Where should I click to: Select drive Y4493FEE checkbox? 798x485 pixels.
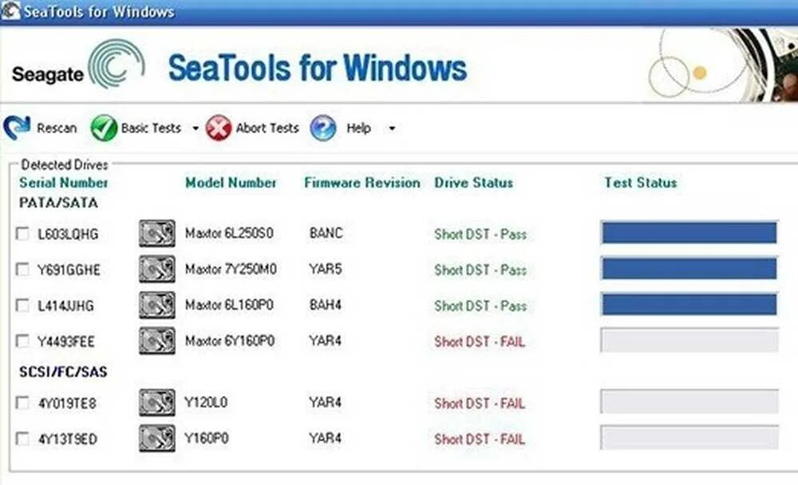[23, 341]
